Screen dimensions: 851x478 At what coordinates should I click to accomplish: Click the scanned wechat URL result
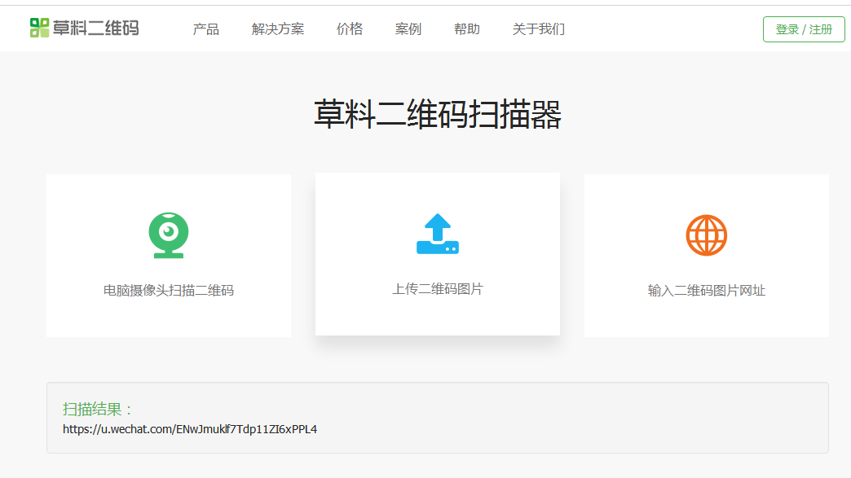click(190, 429)
